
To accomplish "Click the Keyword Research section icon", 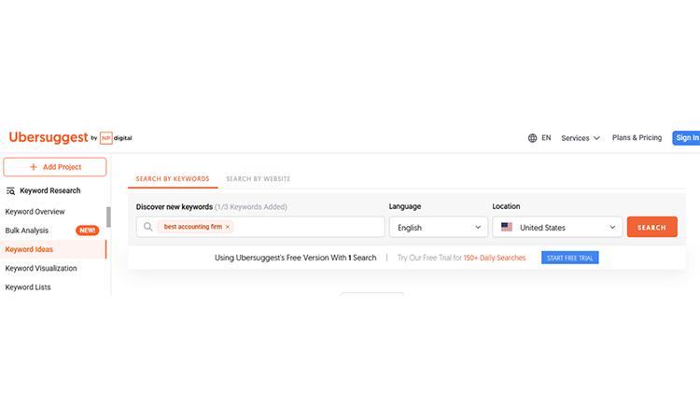I will click(x=10, y=191).
